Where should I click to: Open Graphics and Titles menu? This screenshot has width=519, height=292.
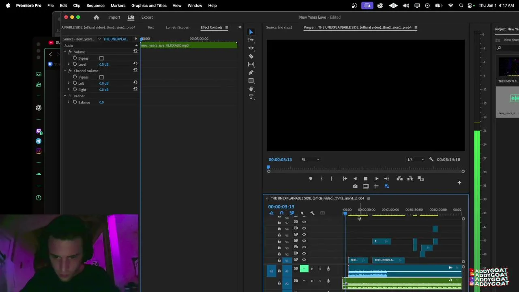click(x=149, y=6)
